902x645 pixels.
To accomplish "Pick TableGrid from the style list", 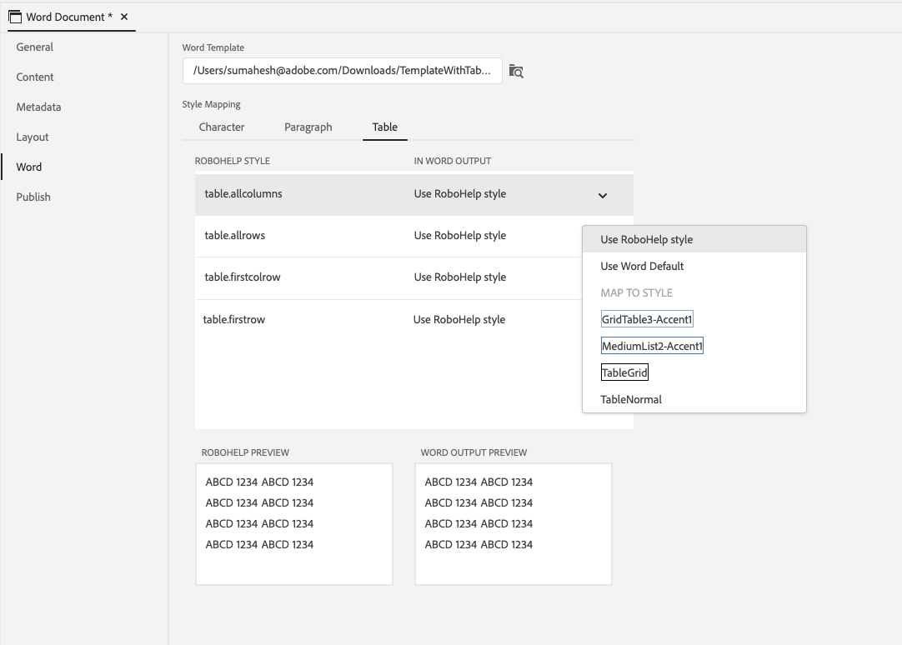I will (x=624, y=373).
